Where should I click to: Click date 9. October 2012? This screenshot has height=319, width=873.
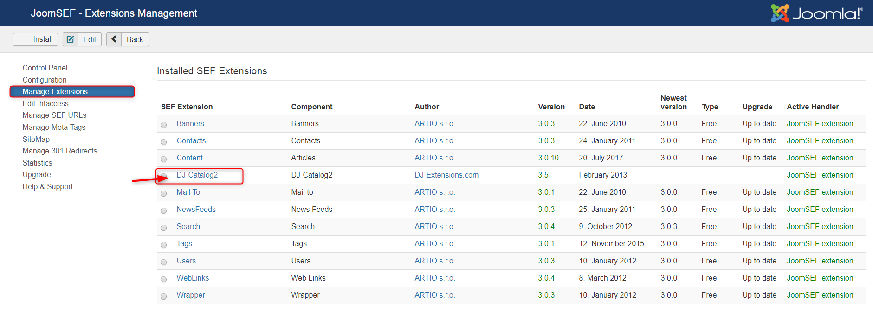pyautogui.click(x=606, y=226)
